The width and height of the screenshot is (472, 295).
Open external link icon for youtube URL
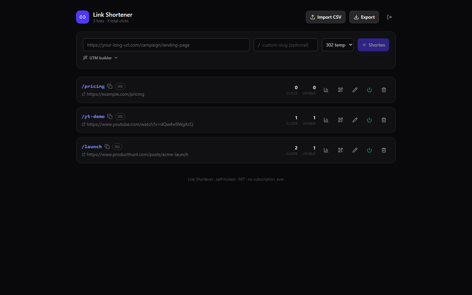click(84, 124)
